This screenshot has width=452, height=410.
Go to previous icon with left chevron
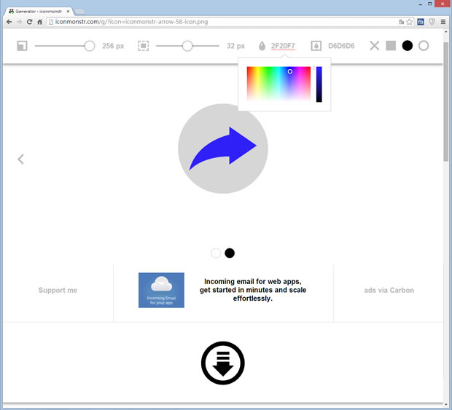point(21,159)
